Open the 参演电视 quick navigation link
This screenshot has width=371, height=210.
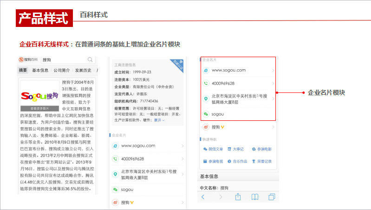click(213, 162)
